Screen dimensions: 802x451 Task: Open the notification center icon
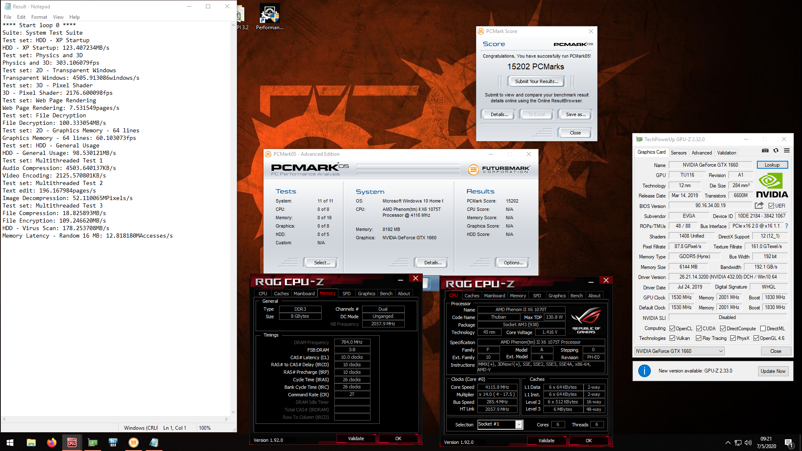[x=789, y=443]
